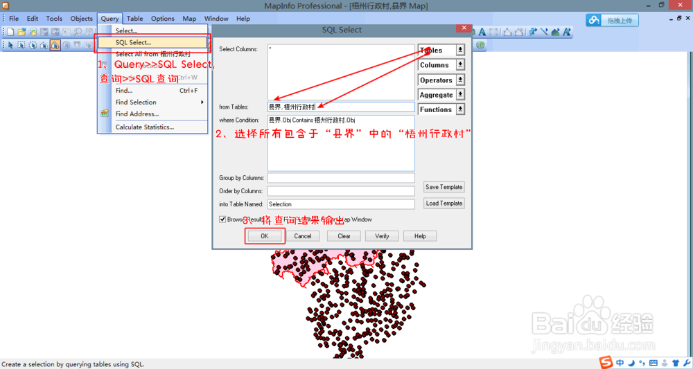Click the Add Node tool icon
The width and height of the screenshot is (693, 369).
click(519, 32)
